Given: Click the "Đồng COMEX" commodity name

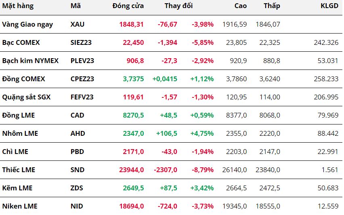Looking at the screenshot, I should tap(23, 79).
